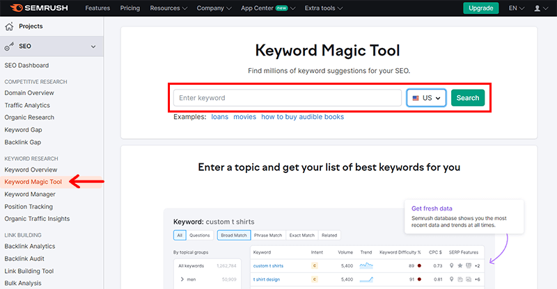Click the movies example link
Image resolution: width=557 pixels, height=289 pixels.
pyautogui.click(x=244, y=117)
